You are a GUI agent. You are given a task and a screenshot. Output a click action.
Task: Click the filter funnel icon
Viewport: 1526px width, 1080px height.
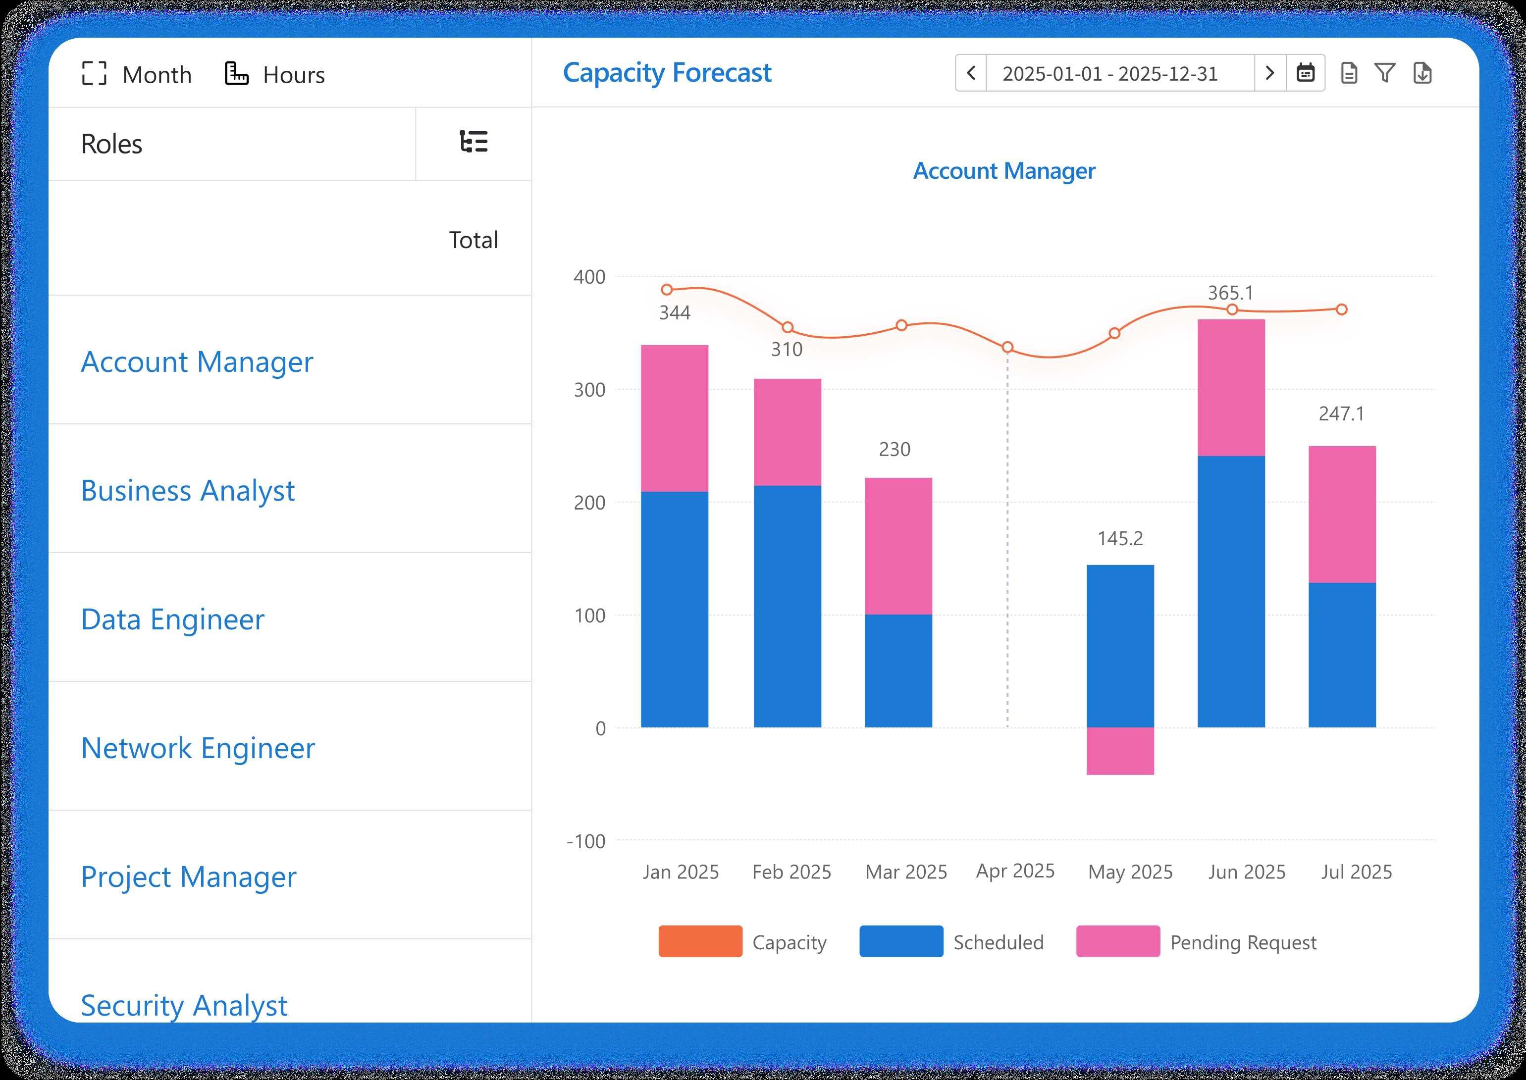[x=1385, y=73]
